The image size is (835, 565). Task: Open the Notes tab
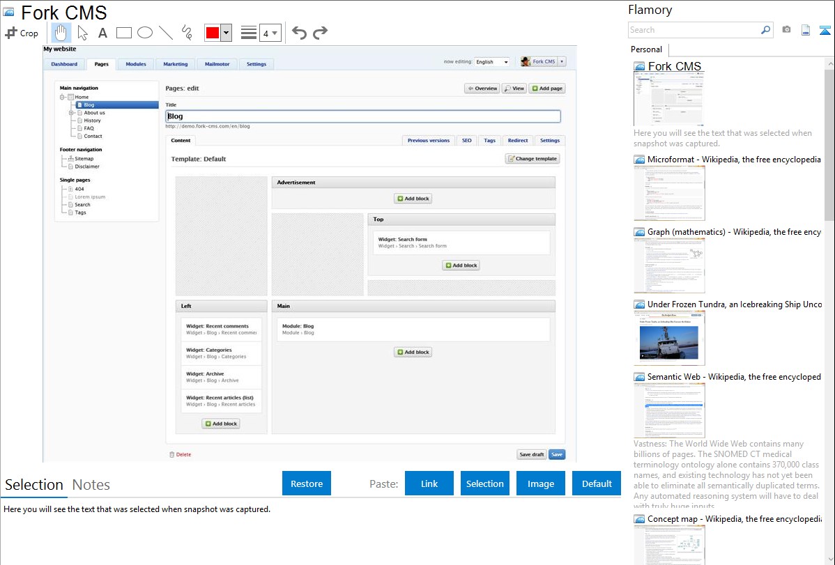coord(91,485)
